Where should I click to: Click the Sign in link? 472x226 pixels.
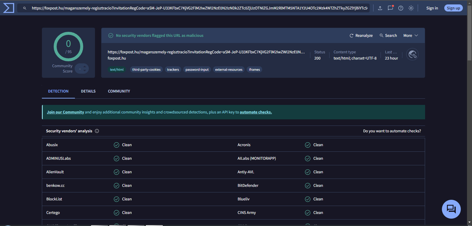tap(432, 8)
